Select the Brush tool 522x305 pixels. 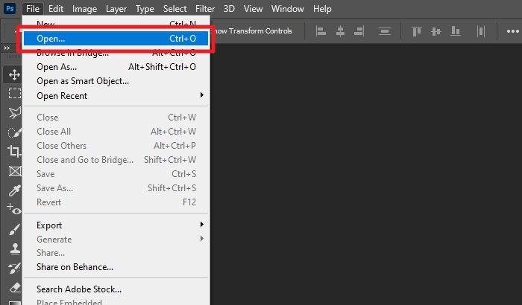[14, 229]
